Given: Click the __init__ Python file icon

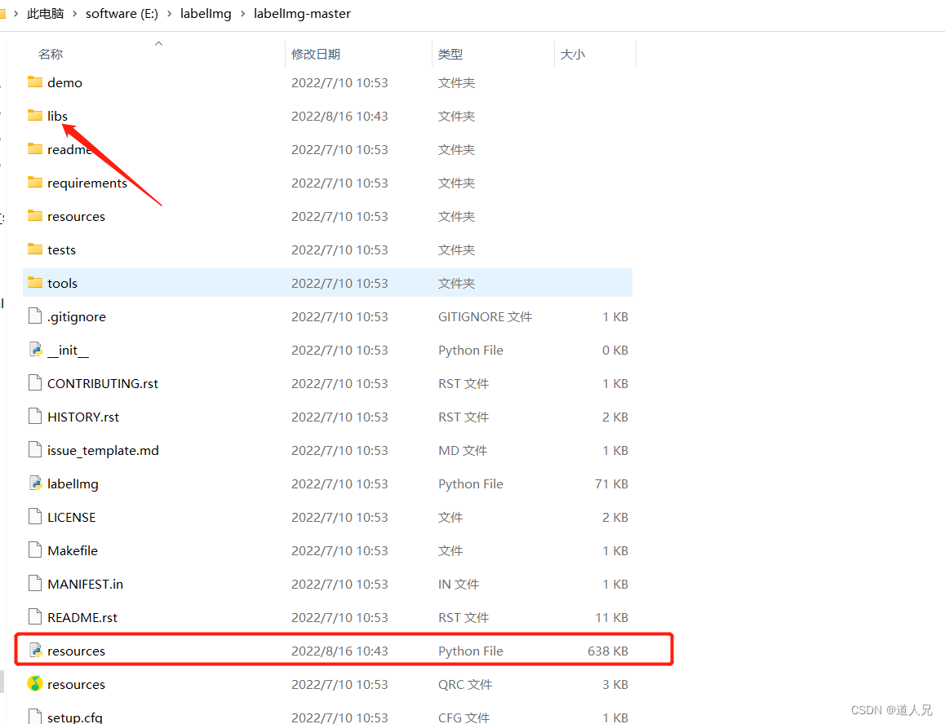Looking at the screenshot, I should [35, 349].
